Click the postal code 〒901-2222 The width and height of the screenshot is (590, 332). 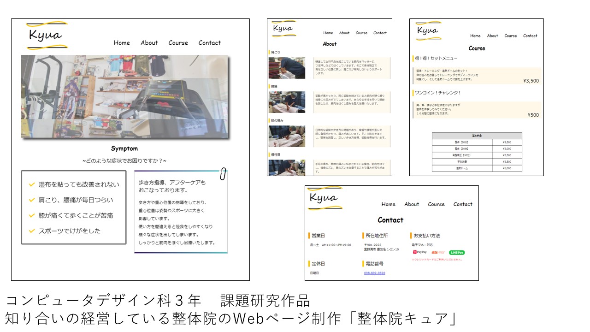[372, 245]
